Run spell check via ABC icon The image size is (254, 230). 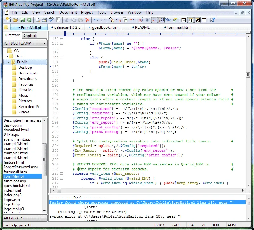coord(51,20)
